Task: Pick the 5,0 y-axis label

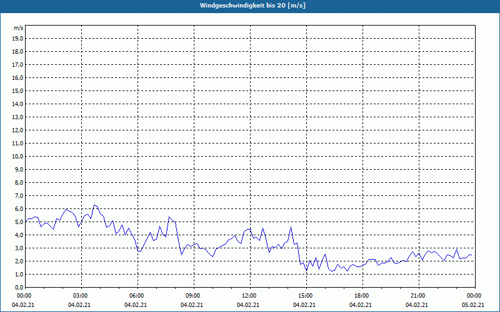Action: (x=19, y=222)
